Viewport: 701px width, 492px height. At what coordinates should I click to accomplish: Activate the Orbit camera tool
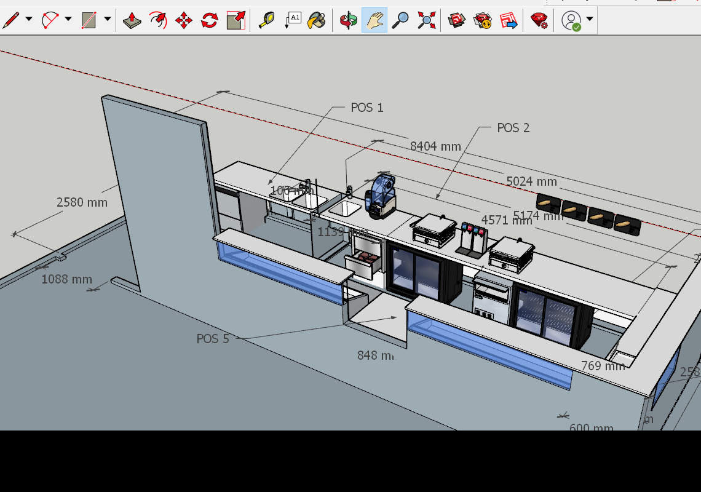tap(348, 20)
